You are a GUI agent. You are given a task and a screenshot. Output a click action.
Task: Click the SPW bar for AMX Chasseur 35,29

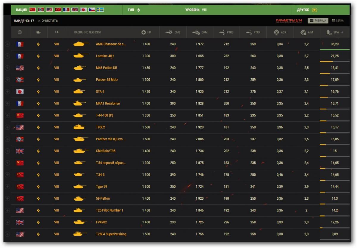click(x=335, y=50)
